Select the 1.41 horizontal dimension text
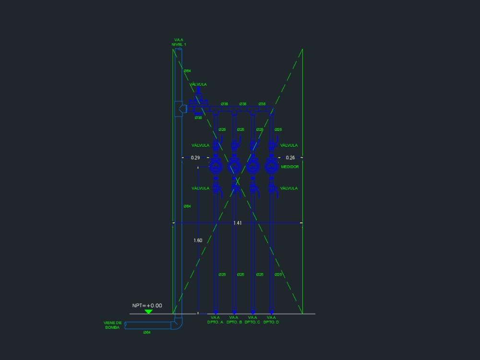 (238, 223)
